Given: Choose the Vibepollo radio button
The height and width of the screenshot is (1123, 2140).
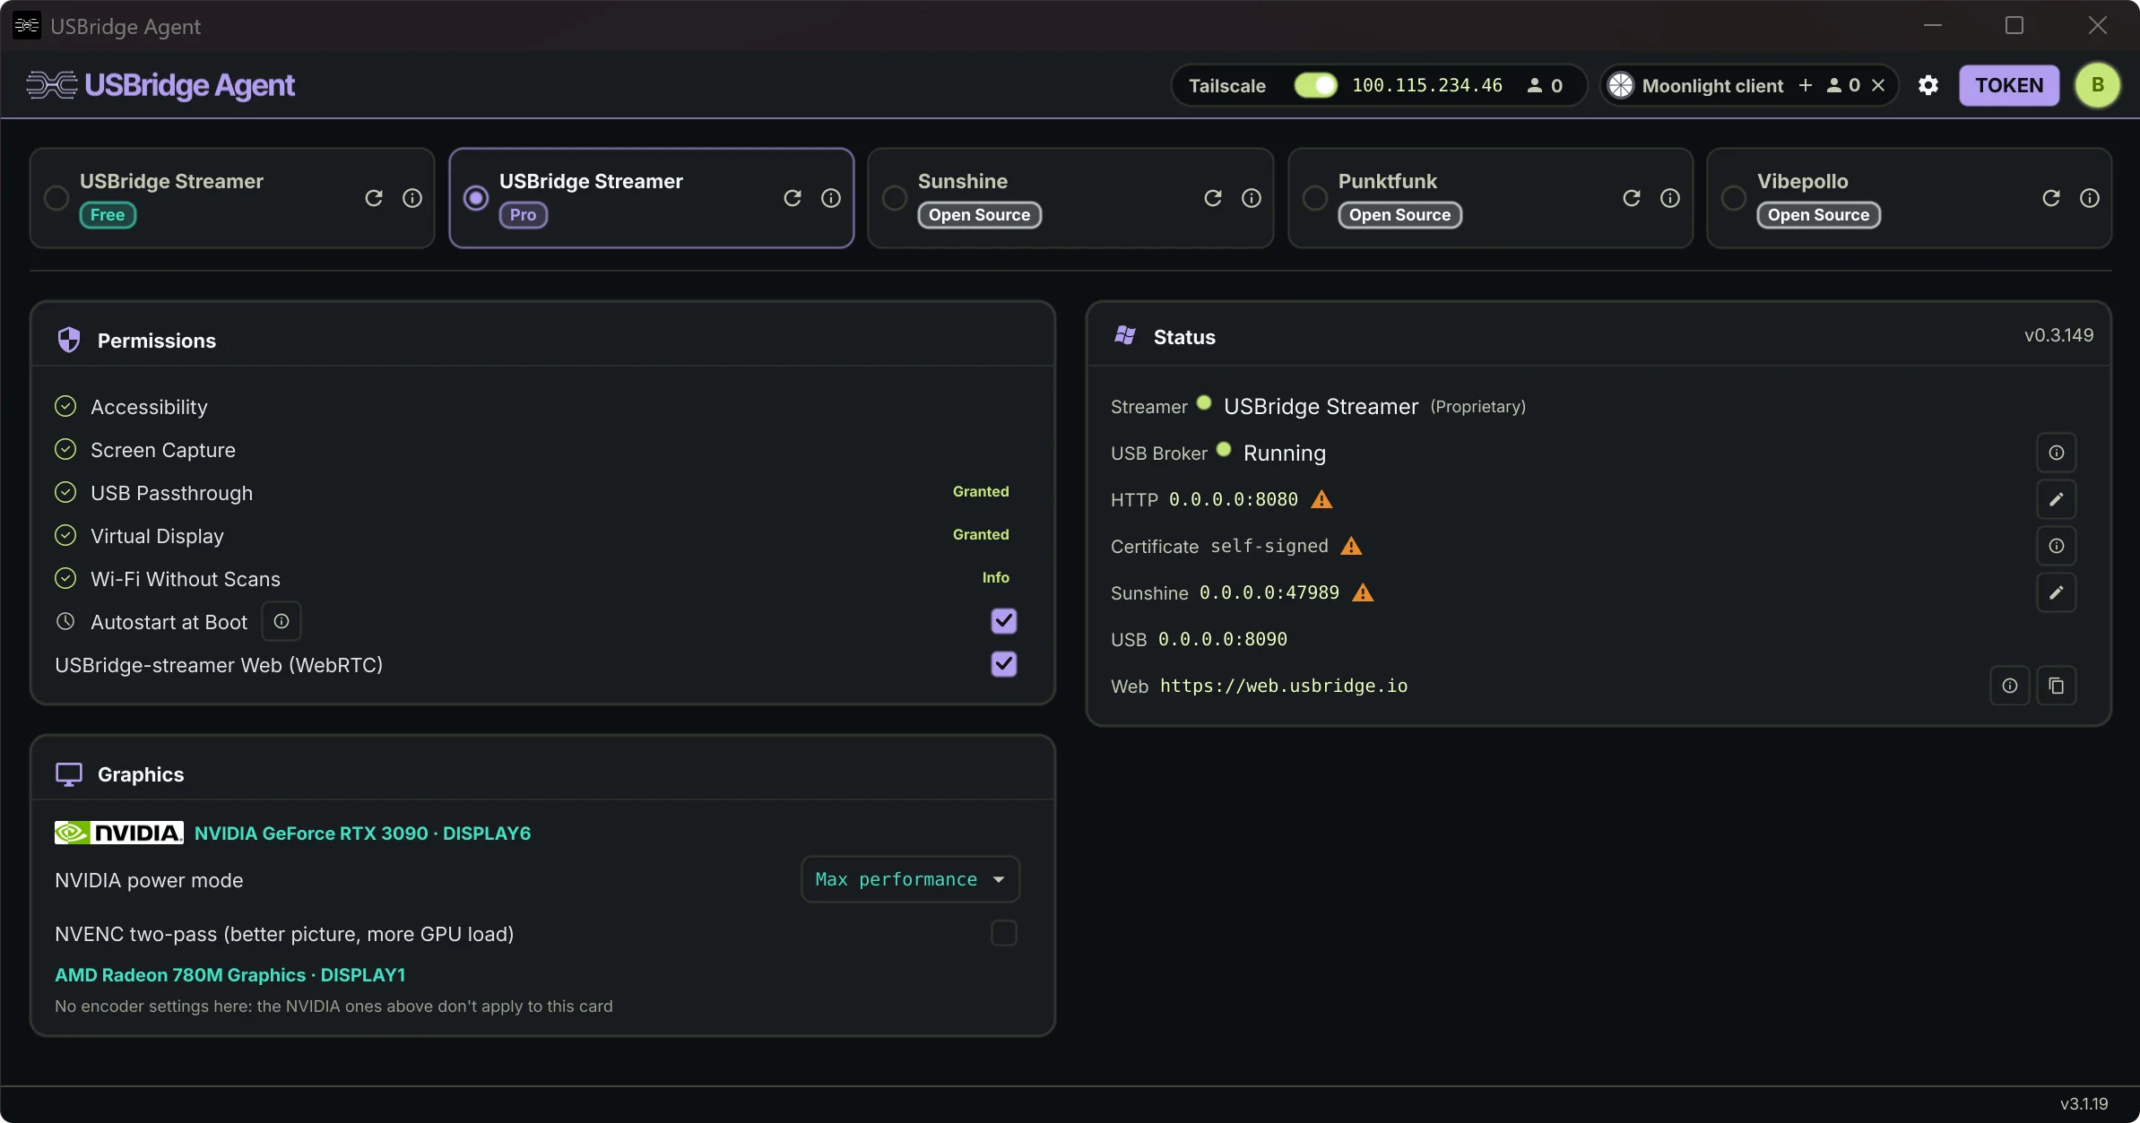Looking at the screenshot, I should (1734, 198).
